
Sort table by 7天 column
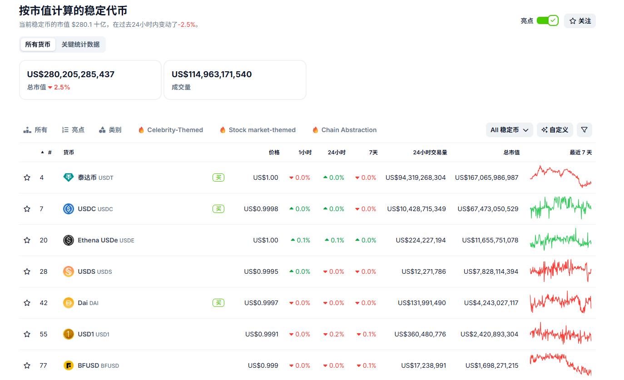coord(373,153)
